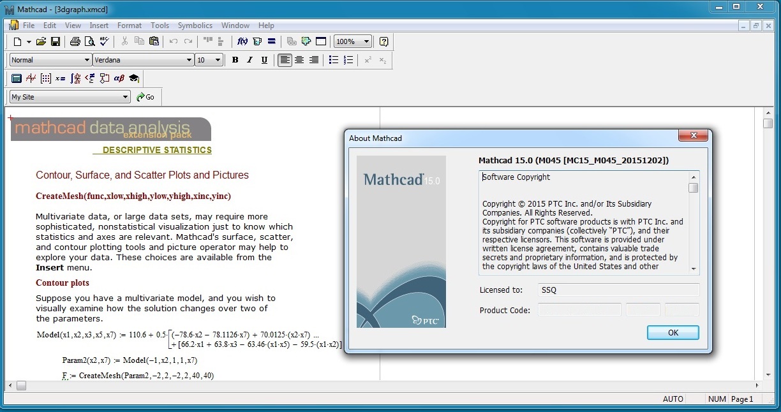Open the File menu
Screen dimensions: 781x412
(29, 26)
